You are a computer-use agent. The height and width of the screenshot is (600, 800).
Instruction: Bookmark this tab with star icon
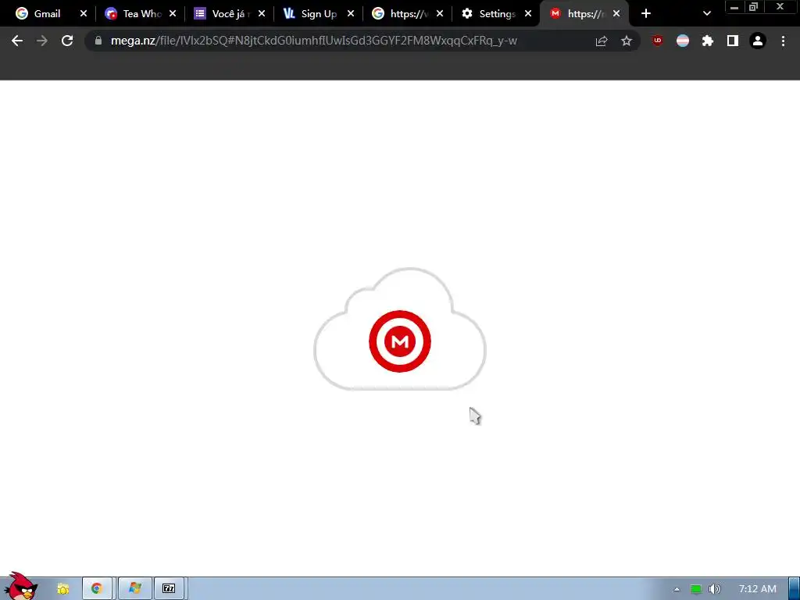tap(627, 41)
